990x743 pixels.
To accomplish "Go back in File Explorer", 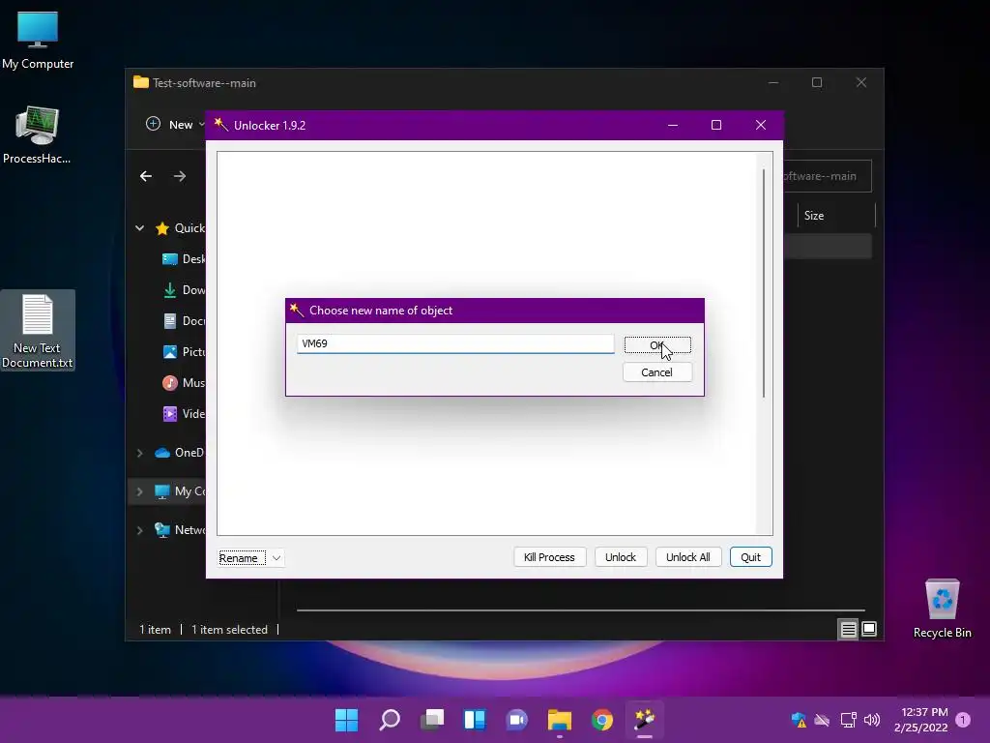I will pyautogui.click(x=146, y=176).
